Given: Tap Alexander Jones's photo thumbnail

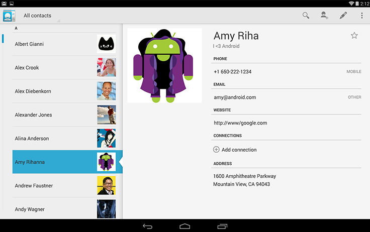Looking at the screenshot, I should tap(107, 114).
